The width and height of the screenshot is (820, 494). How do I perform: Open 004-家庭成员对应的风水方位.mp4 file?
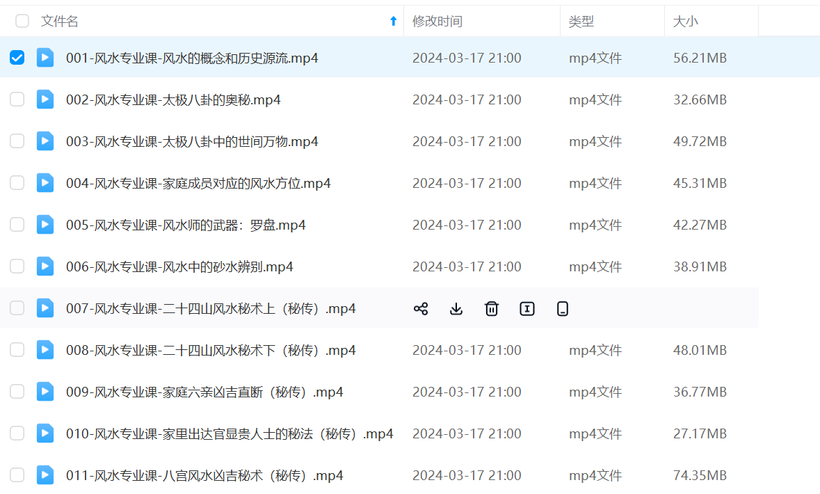tap(198, 184)
